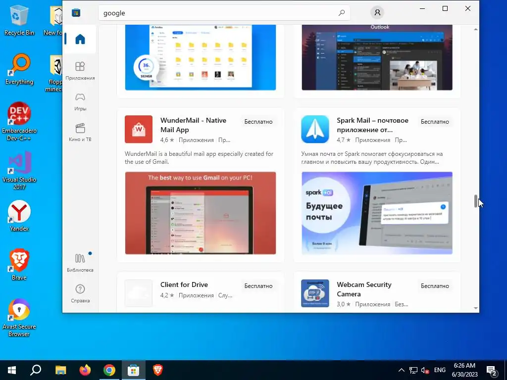Show hidden system tray icons

click(401, 370)
